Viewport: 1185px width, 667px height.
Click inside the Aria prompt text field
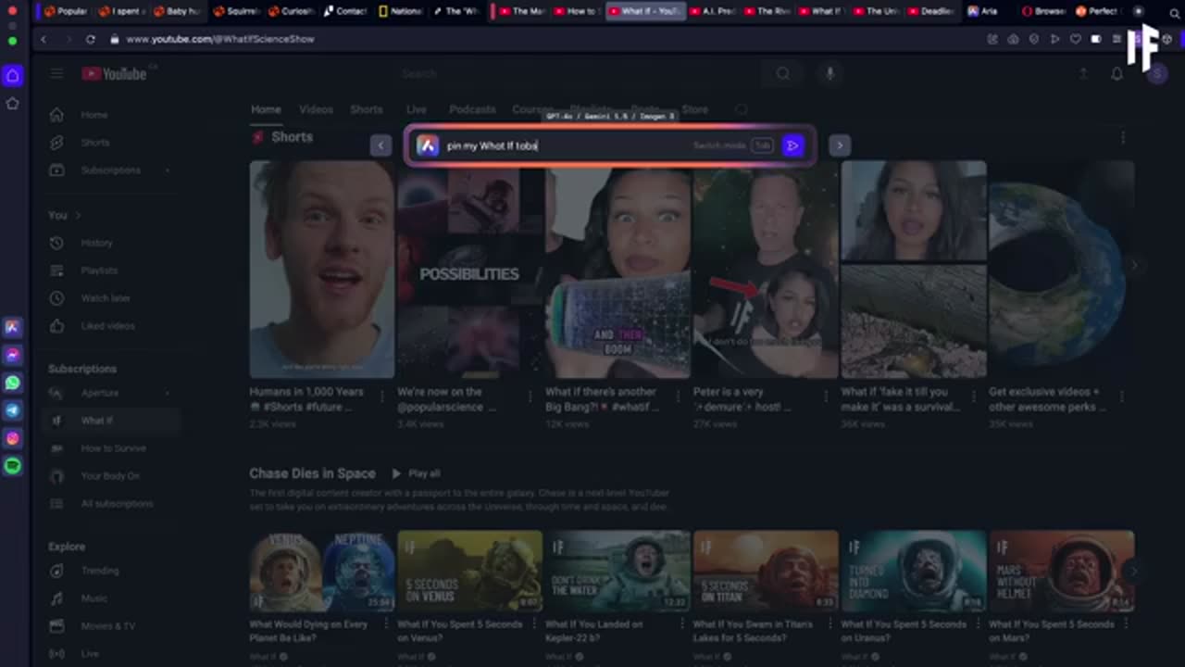point(565,145)
